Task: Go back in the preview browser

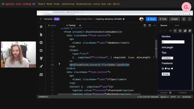Action: (x=161, y=31)
